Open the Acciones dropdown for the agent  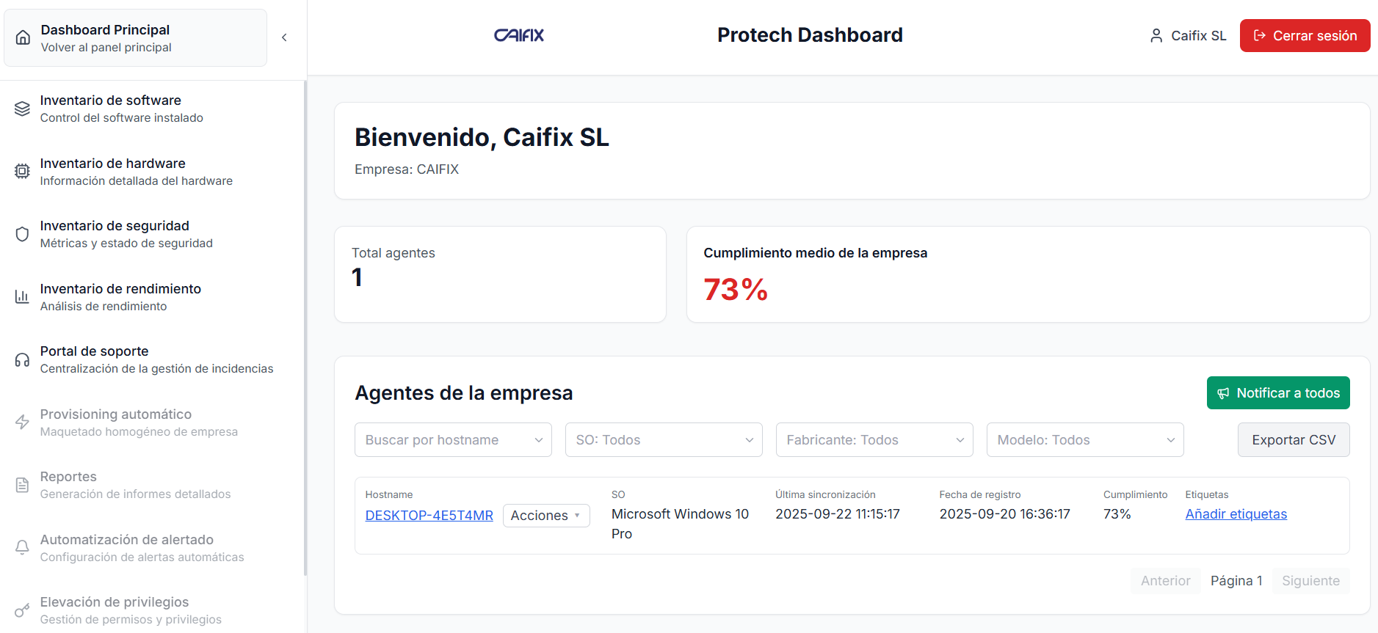(545, 516)
